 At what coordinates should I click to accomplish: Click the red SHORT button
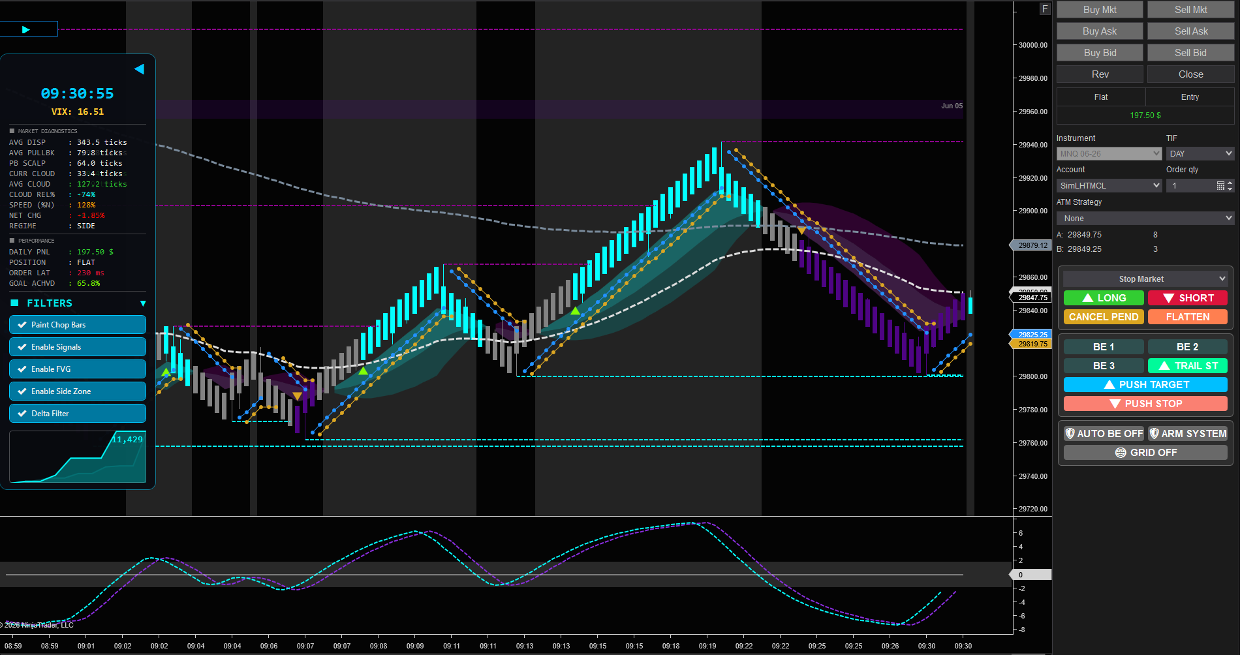pyautogui.click(x=1188, y=298)
